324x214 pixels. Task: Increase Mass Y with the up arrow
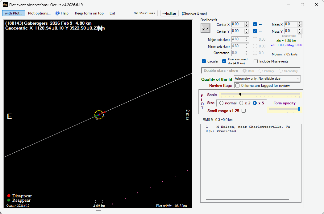[x=300, y=30]
